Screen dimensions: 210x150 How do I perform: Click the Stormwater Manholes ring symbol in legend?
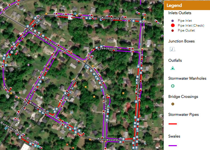tap(173, 86)
